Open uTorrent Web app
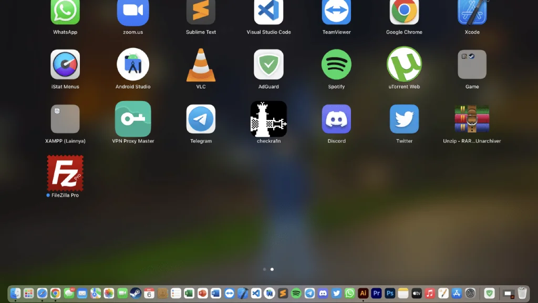The height and width of the screenshot is (303, 538). click(404, 64)
